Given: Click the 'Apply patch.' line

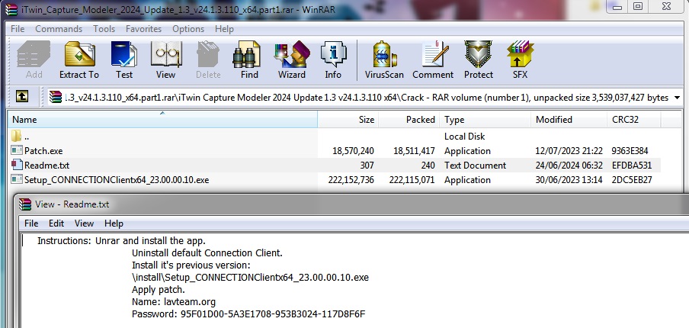Looking at the screenshot, I should pos(159,290).
